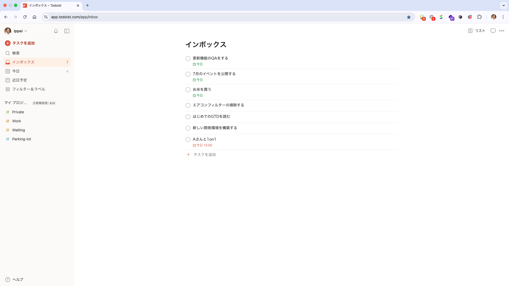Open the ヘルプ link at bottom
Viewport: 509px width, 286px height.
[x=18, y=279]
